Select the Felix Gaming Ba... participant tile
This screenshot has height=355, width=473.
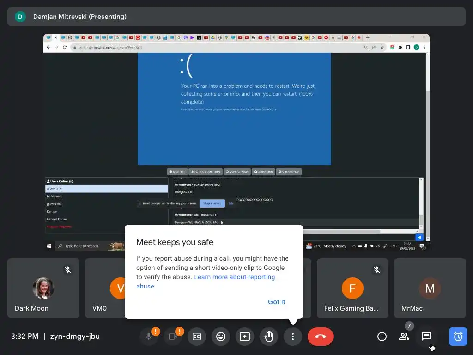click(352, 288)
